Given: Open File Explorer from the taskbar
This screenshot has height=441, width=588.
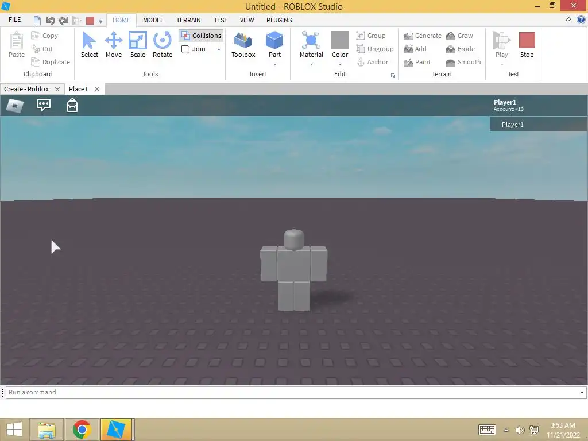Looking at the screenshot, I should pos(47,430).
